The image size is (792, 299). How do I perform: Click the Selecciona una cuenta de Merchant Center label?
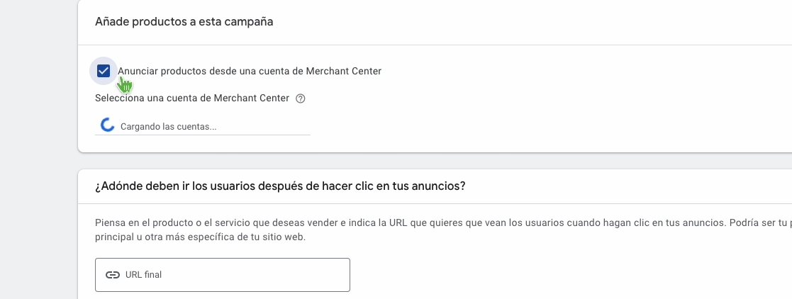[x=192, y=98]
